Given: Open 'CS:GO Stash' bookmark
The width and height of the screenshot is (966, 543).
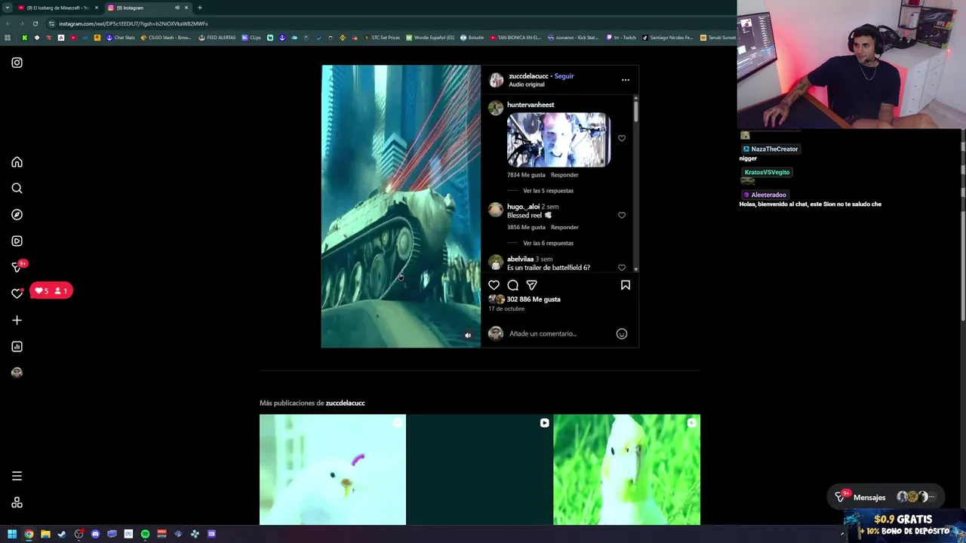Looking at the screenshot, I should [166, 38].
